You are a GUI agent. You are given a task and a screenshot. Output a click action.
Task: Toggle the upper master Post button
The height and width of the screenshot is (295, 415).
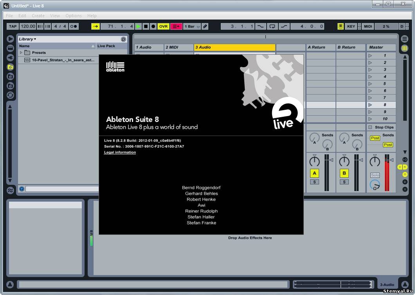coord(375,138)
